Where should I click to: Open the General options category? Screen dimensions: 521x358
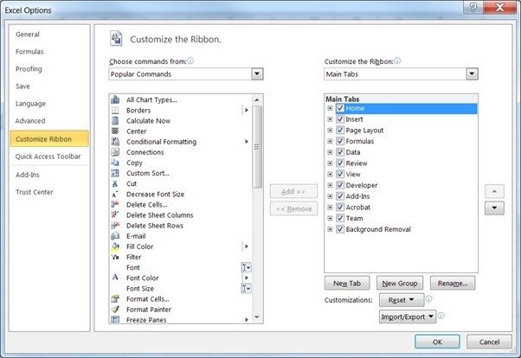(x=28, y=35)
